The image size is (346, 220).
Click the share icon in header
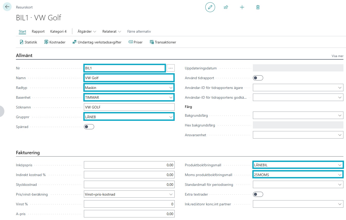(226, 7)
